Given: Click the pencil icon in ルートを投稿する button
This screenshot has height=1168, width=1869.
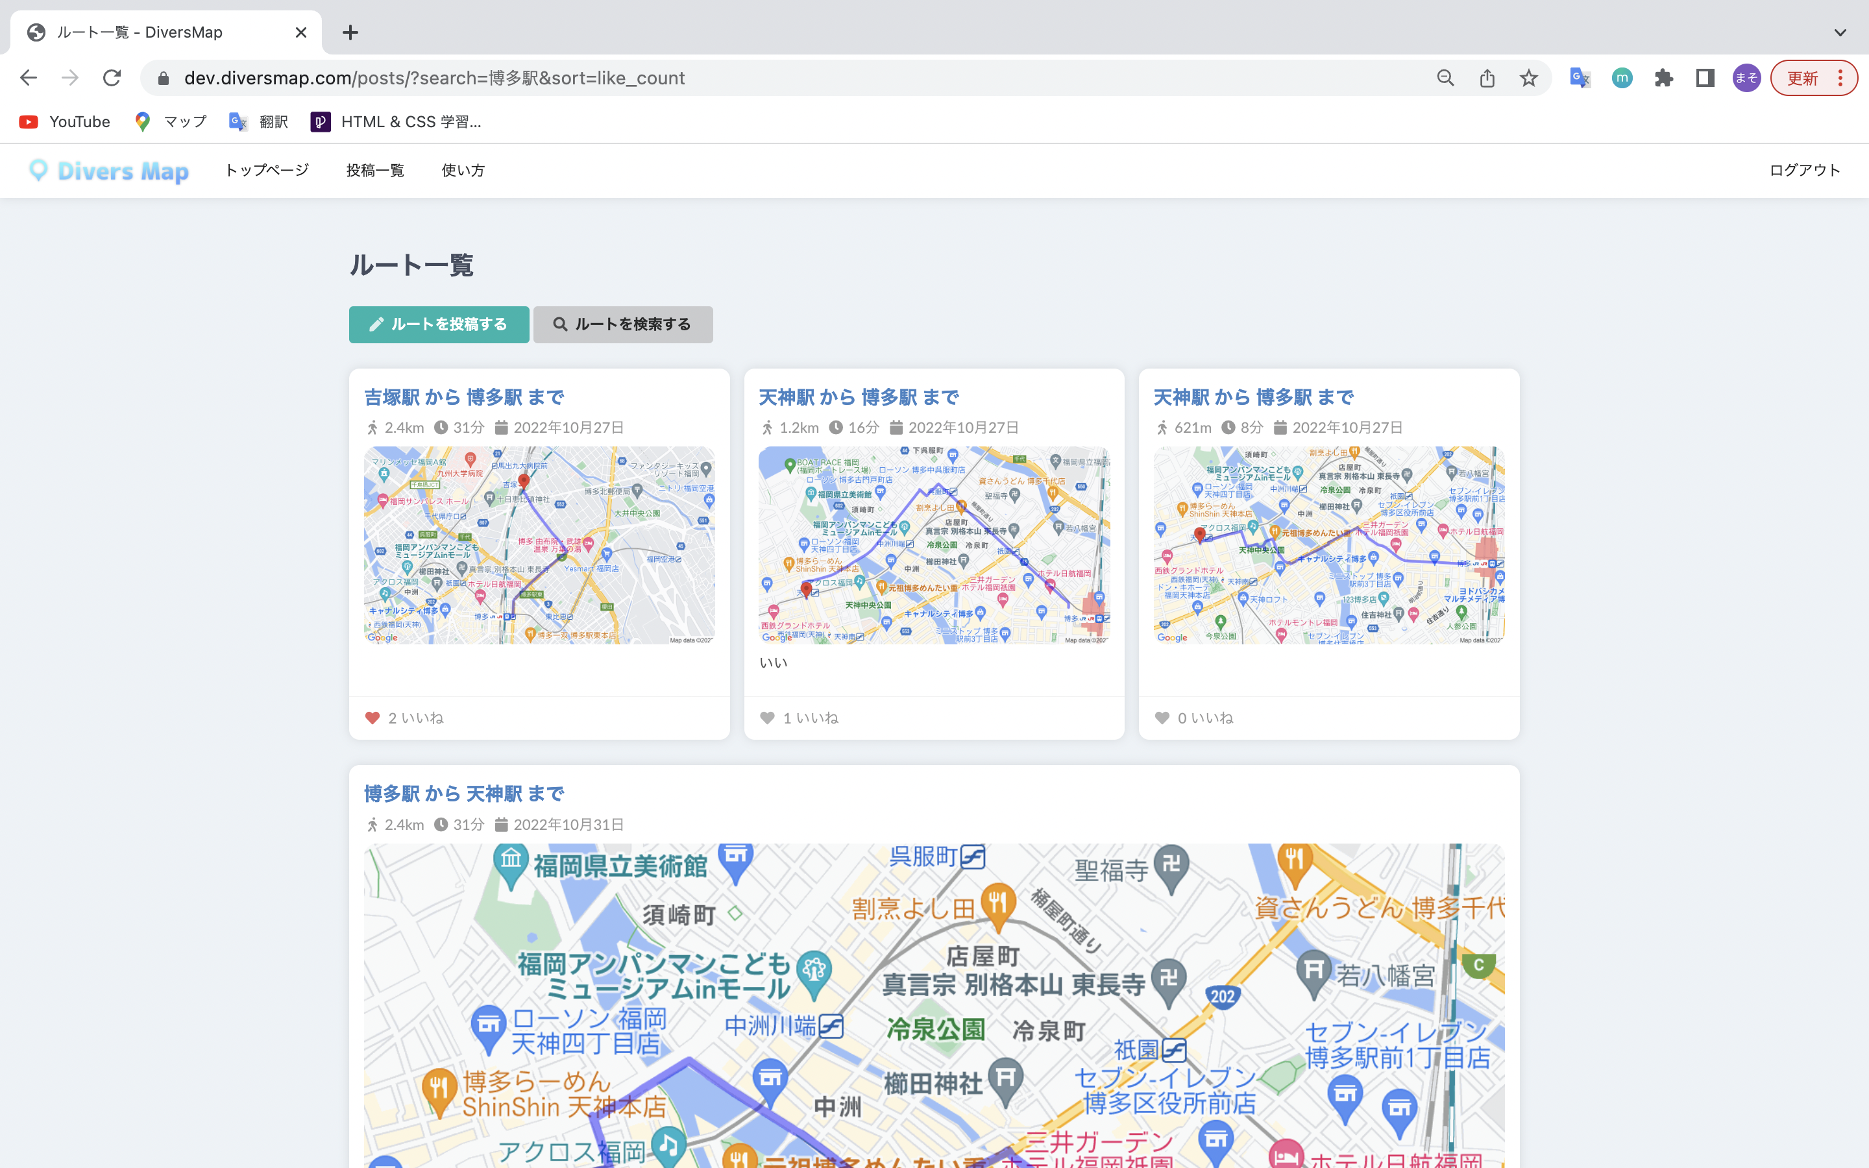Looking at the screenshot, I should [x=376, y=324].
